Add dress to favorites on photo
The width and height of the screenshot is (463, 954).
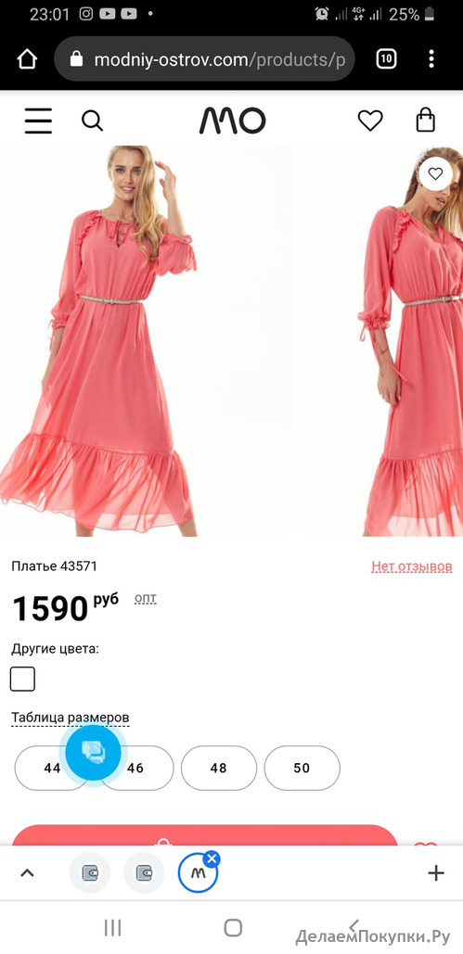(435, 174)
